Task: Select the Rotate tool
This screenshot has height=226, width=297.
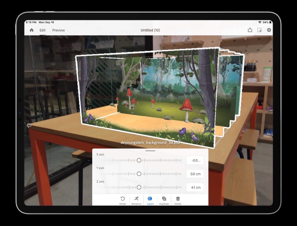Action: click(123, 200)
